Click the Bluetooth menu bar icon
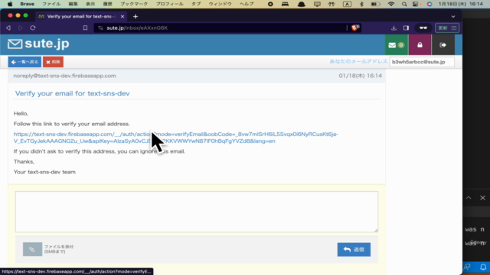Viewport: 490px width, 275px height. [361, 4]
